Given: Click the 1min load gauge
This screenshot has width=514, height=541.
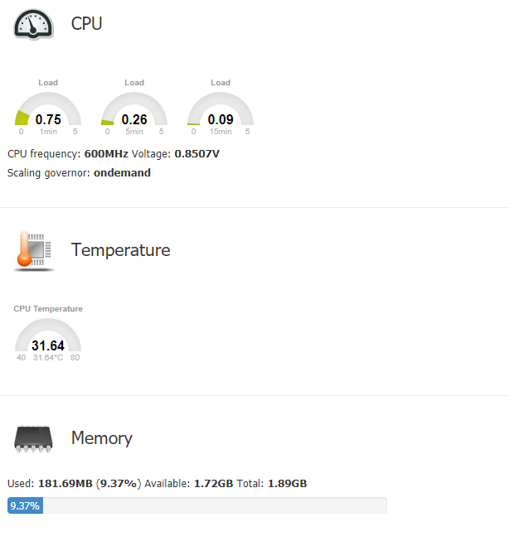Looking at the screenshot, I should pyautogui.click(x=48, y=109).
